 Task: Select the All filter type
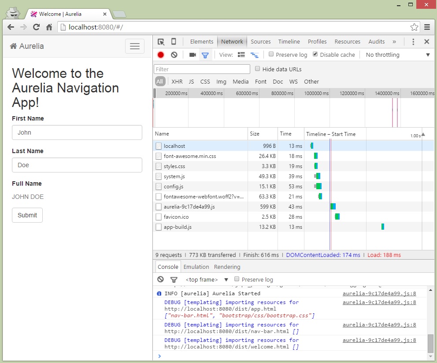[160, 81]
